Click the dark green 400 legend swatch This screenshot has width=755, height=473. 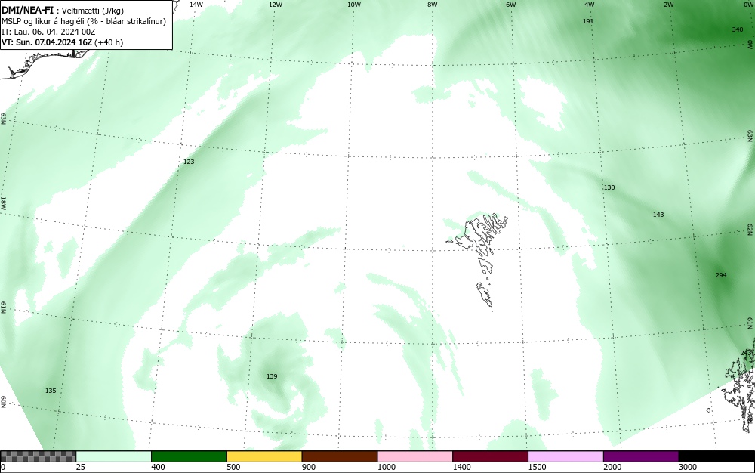coord(189,456)
